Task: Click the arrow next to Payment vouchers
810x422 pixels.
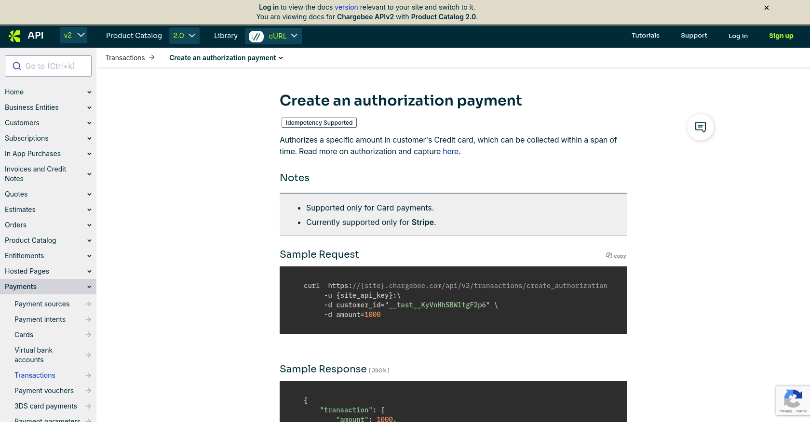Action: pos(88,391)
